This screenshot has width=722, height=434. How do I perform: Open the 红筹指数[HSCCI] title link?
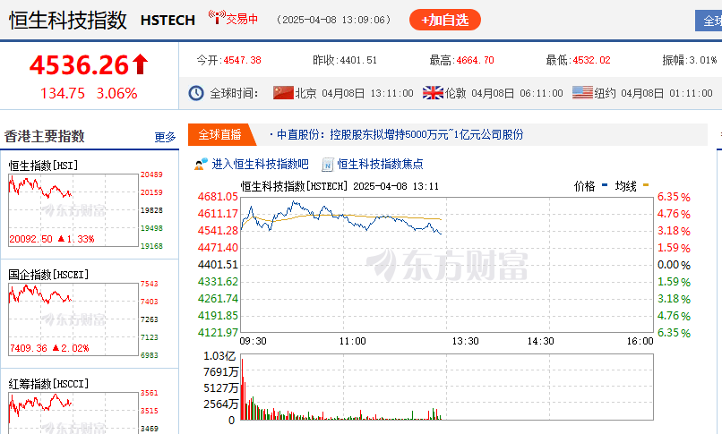[x=48, y=383]
